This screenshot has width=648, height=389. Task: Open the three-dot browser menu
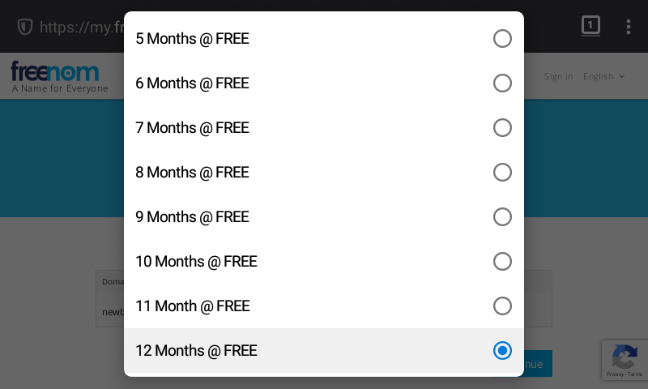628,27
